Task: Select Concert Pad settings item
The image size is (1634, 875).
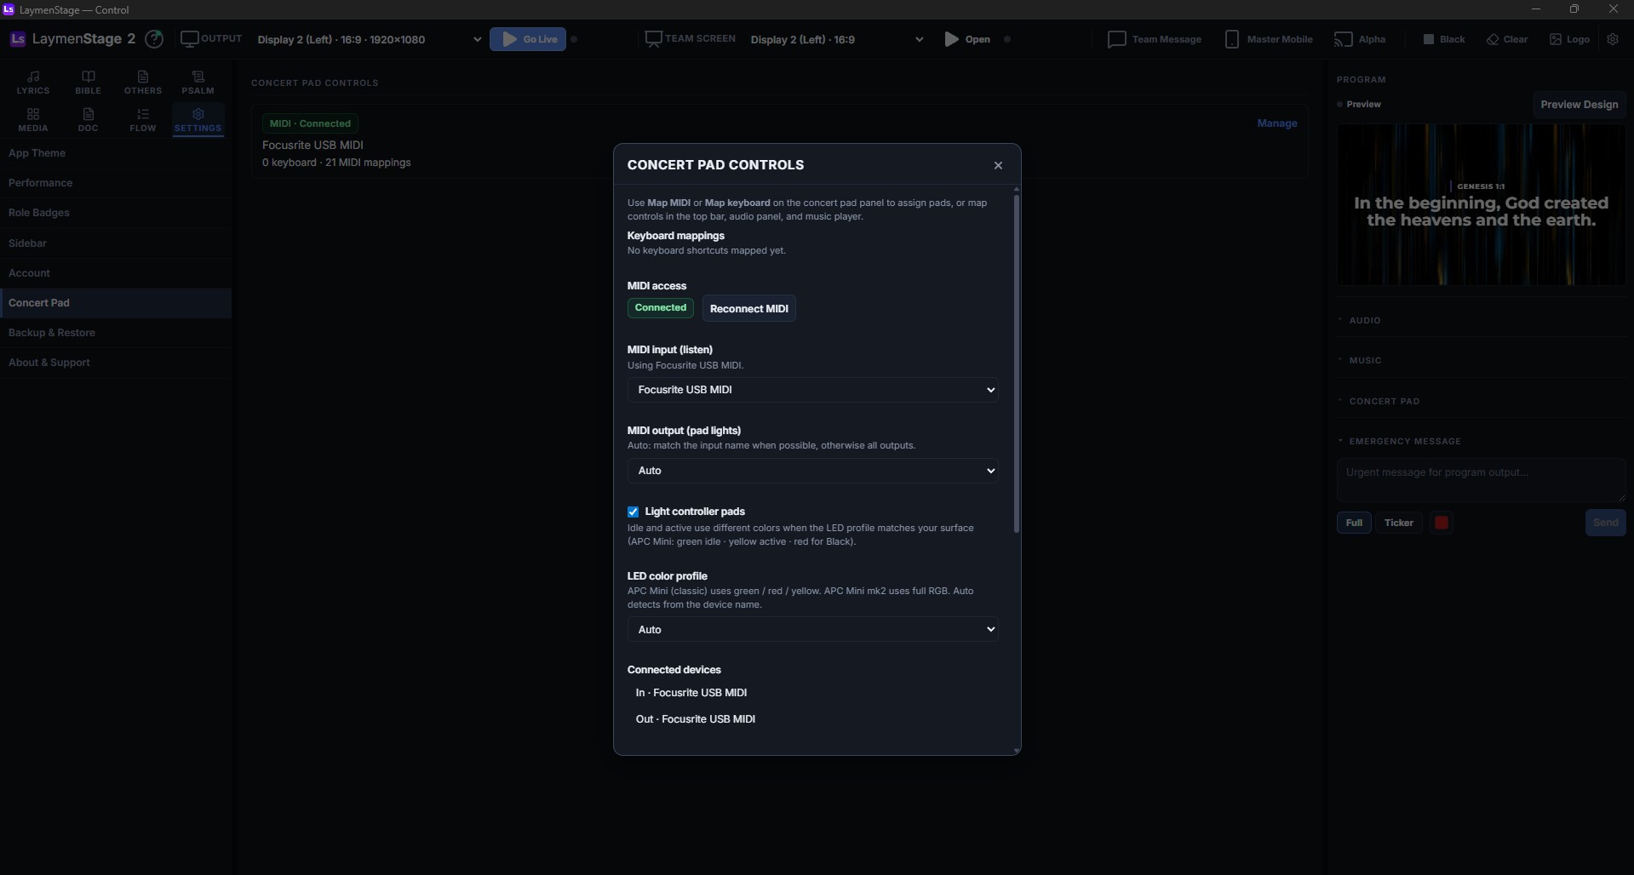Action: coord(116,303)
